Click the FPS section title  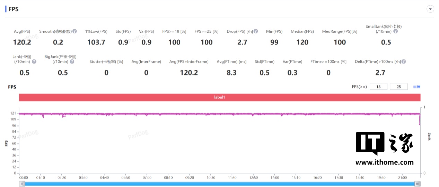tap(14, 9)
